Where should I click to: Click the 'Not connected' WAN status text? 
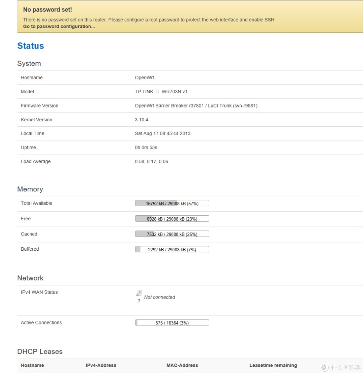point(159,297)
